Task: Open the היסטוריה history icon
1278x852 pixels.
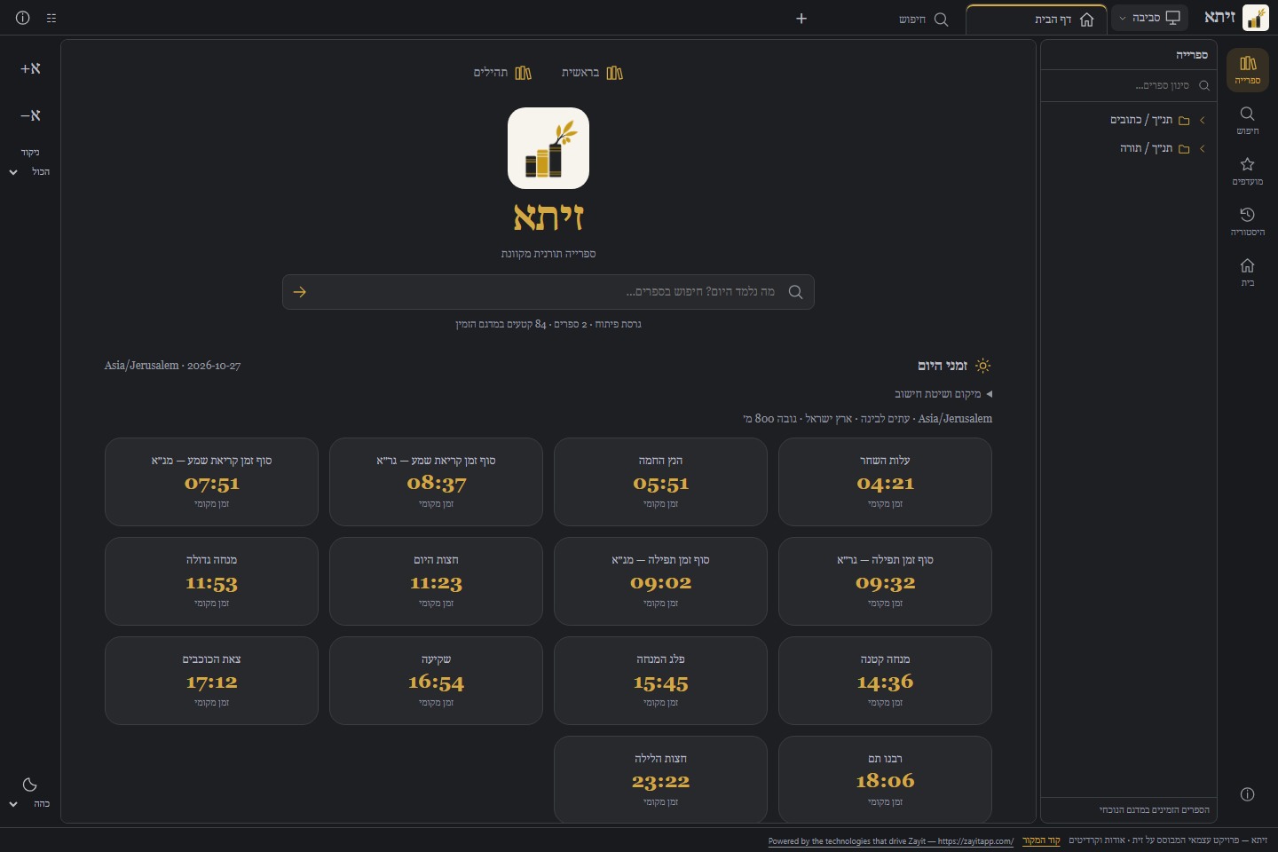Action: click(1247, 221)
